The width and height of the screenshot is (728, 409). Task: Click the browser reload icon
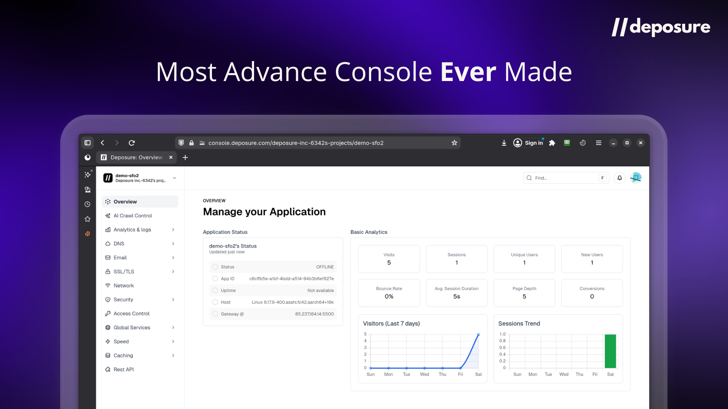(132, 143)
